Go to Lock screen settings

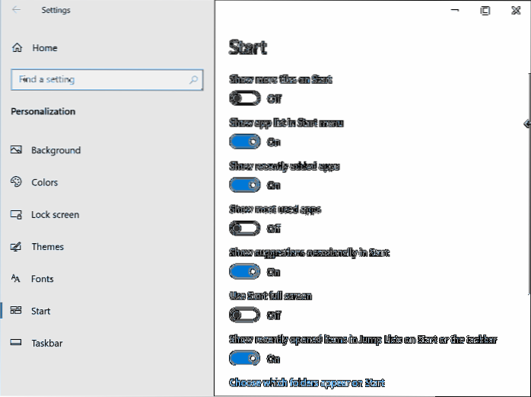point(55,215)
